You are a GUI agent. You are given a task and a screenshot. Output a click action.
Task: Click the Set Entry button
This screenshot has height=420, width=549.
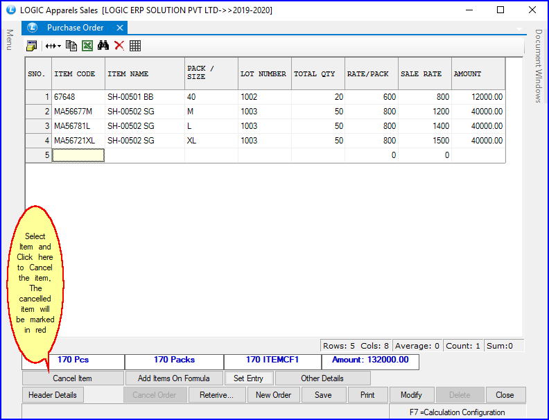click(x=249, y=378)
